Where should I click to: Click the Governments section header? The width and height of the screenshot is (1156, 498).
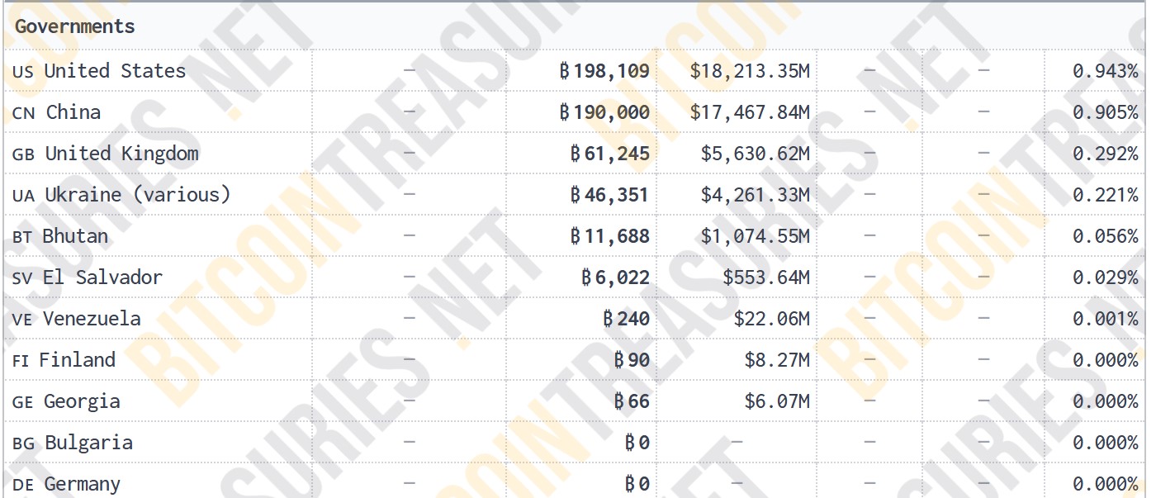click(x=74, y=26)
